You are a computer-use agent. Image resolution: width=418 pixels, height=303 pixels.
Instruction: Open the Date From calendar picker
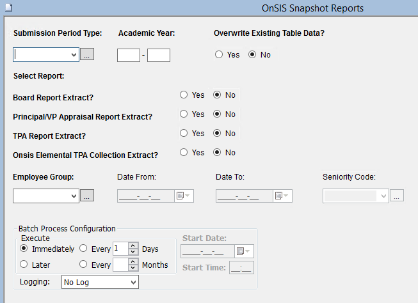click(x=183, y=196)
